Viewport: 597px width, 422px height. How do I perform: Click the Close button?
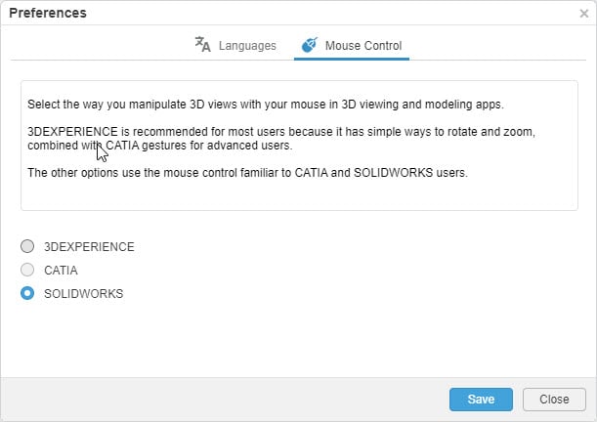554,400
